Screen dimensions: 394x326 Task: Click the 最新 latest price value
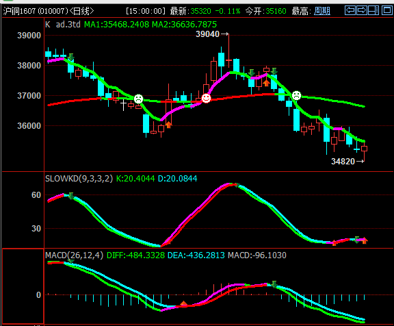tap(201, 11)
